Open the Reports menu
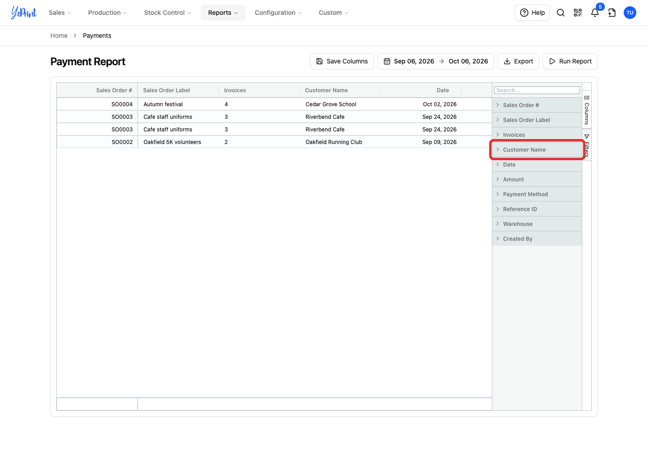 (x=223, y=13)
